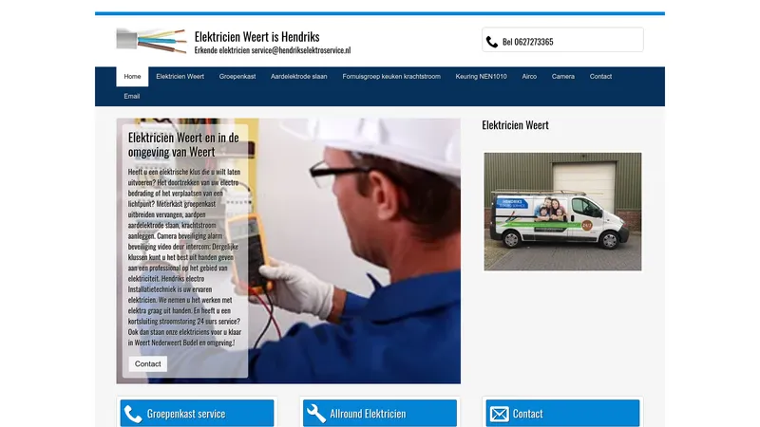Click the phone icon on Groepenkast service

(x=133, y=414)
